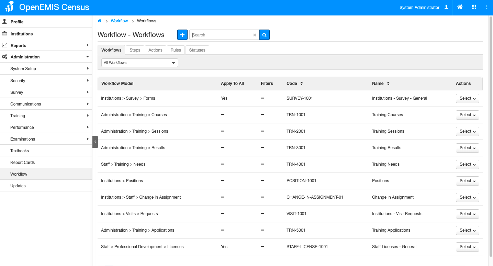Switch to the Statuses tab
This screenshot has width=493, height=266.
[197, 50]
